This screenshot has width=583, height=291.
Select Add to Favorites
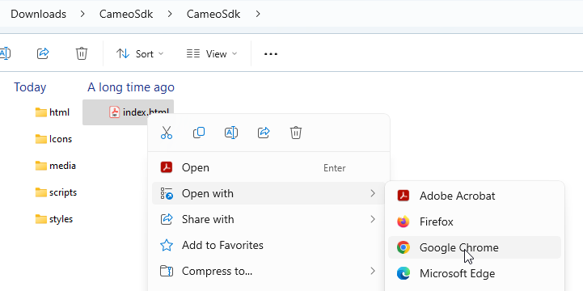pyautogui.click(x=268, y=245)
